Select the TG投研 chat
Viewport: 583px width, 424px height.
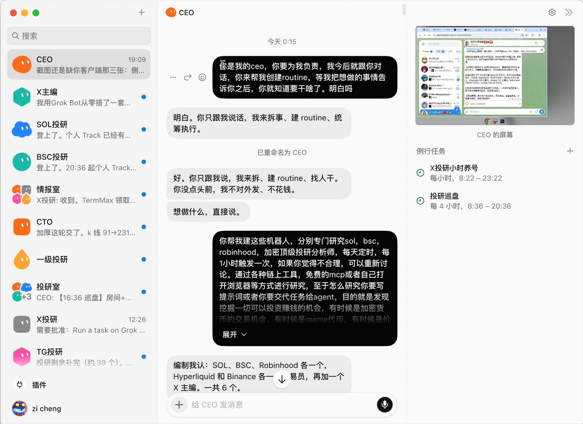[79, 357]
